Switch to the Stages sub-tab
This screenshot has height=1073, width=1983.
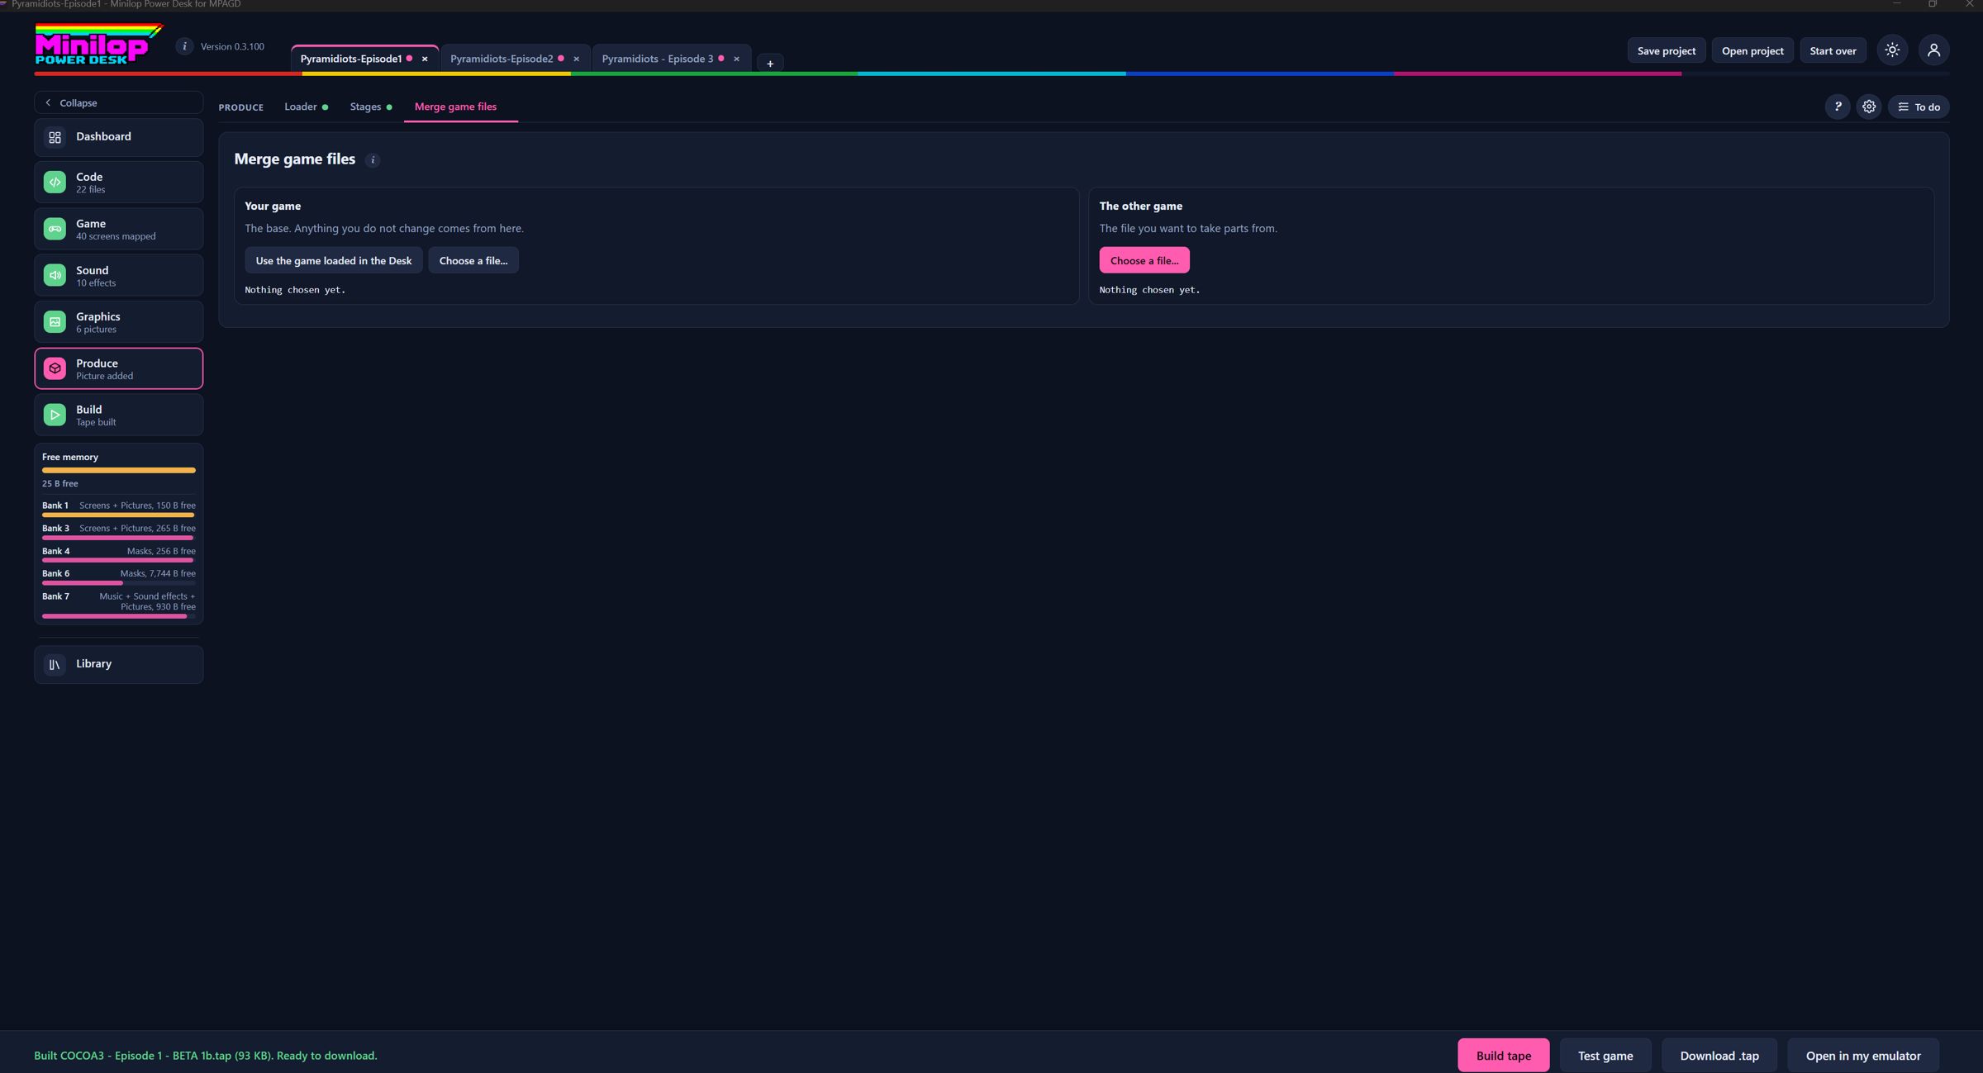click(x=371, y=107)
